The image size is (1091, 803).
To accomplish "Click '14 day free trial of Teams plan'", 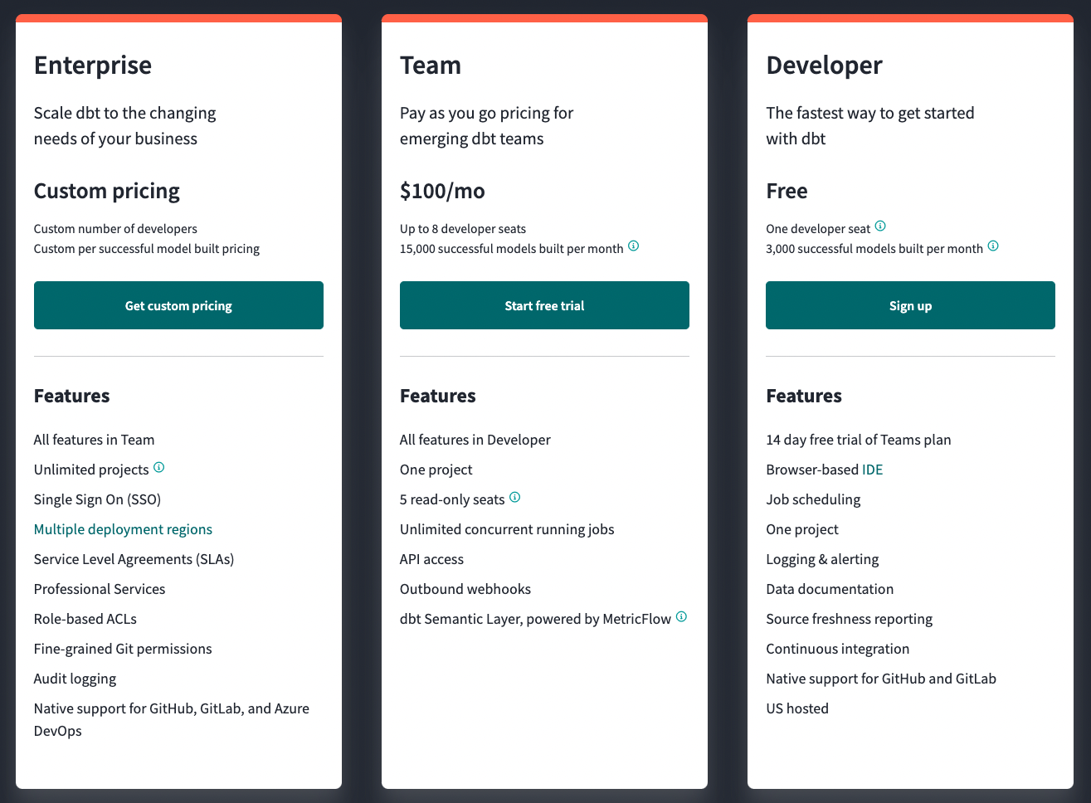I will point(859,440).
